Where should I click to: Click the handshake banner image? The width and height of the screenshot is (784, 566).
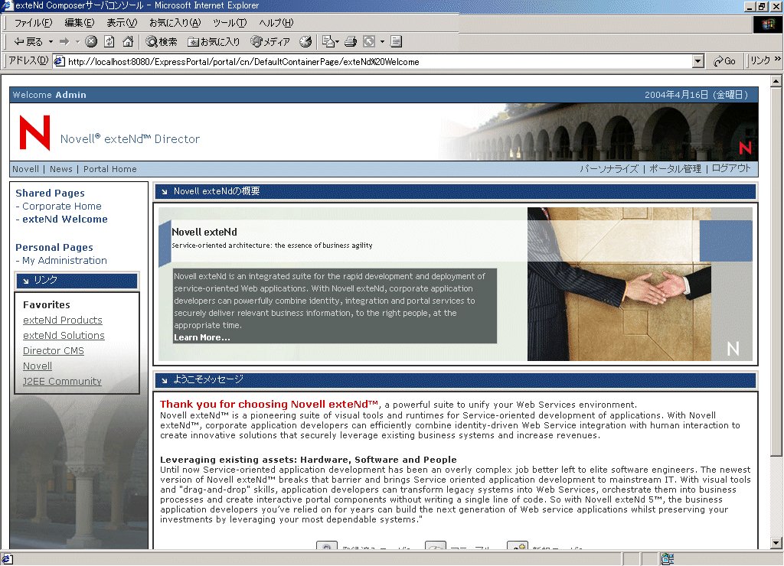[x=640, y=285]
